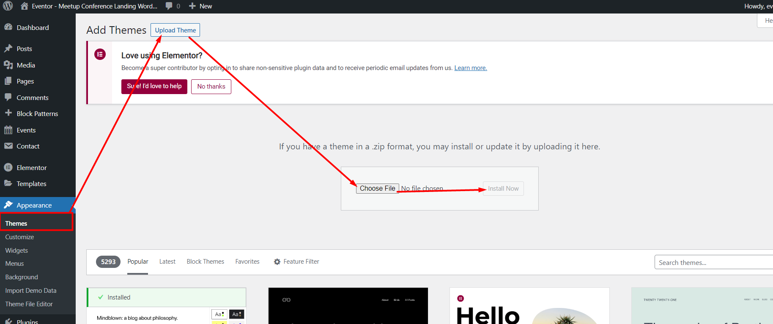Switch to the Latest themes tab
Screen dimensions: 773x324
tap(167, 262)
